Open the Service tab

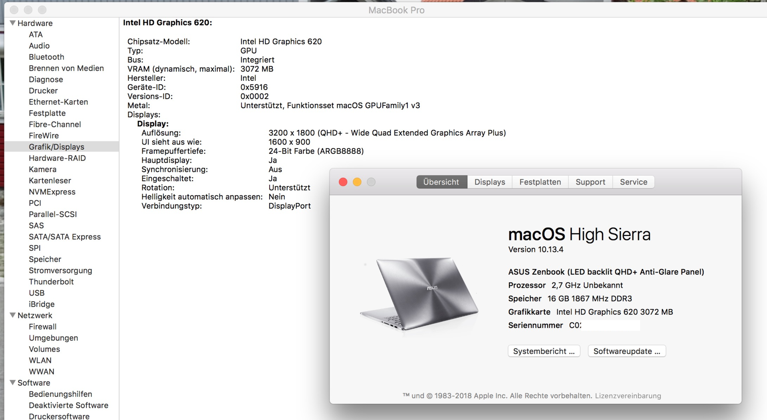click(x=634, y=182)
